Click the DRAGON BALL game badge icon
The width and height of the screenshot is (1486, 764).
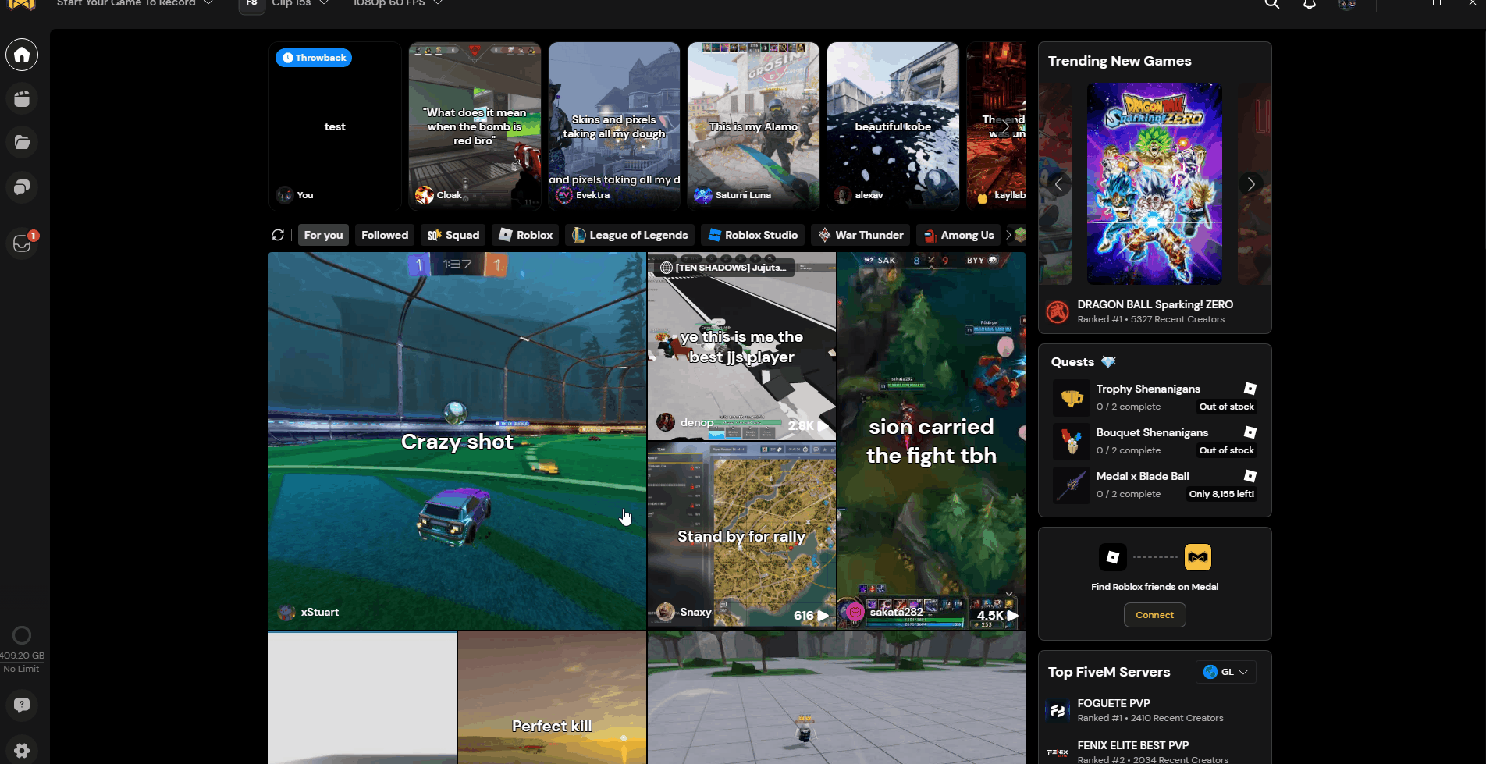coord(1058,312)
